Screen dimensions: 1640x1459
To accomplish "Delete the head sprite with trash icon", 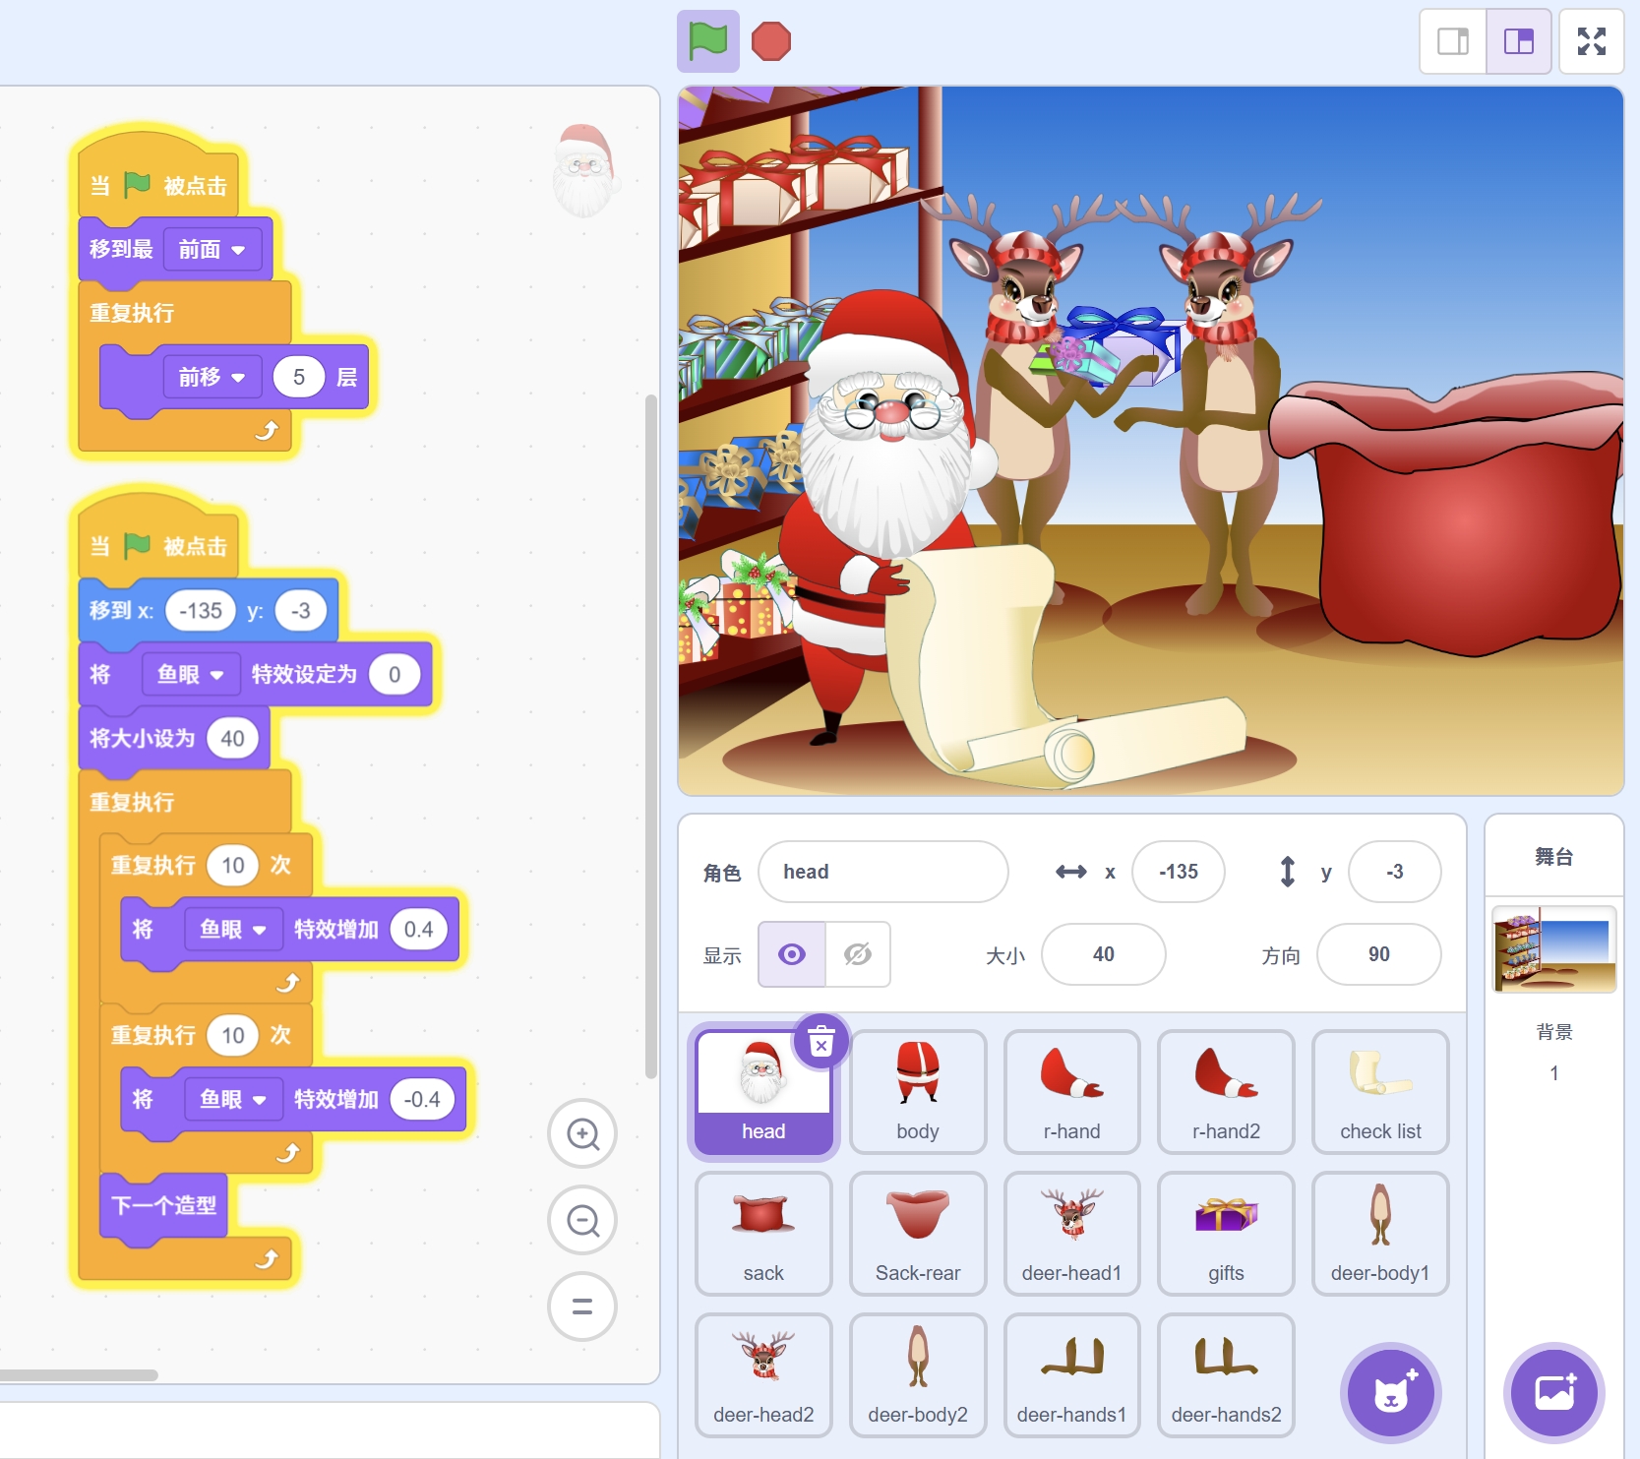I will [820, 1041].
